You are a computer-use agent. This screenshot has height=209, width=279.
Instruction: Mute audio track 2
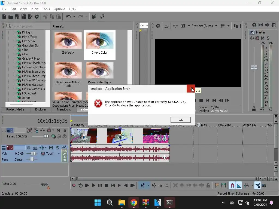point(51,148)
